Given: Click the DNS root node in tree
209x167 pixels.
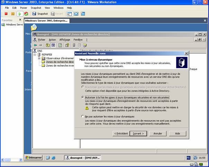Looking at the screenshot, I should 39,51.
